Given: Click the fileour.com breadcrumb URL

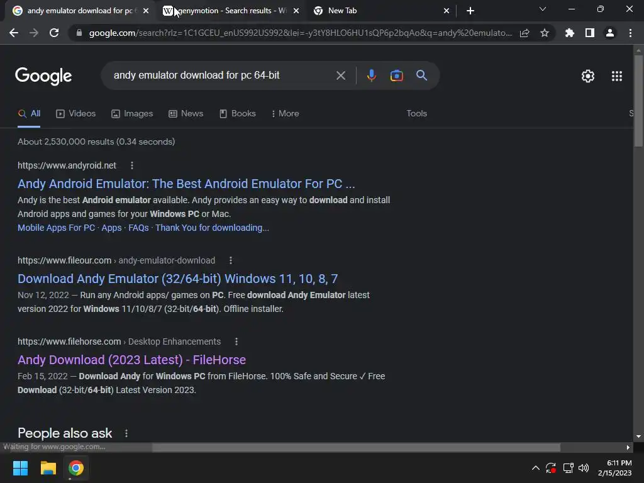Looking at the screenshot, I should tap(116, 260).
